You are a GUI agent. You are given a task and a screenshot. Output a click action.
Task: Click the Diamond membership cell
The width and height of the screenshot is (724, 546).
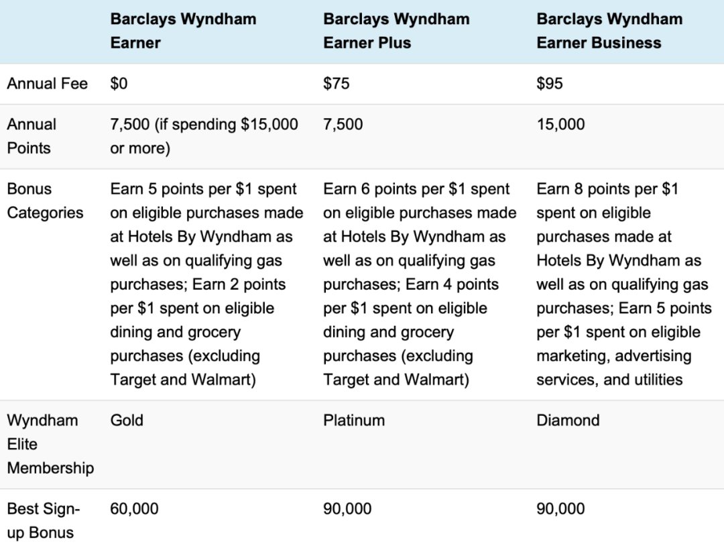coord(568,421)
